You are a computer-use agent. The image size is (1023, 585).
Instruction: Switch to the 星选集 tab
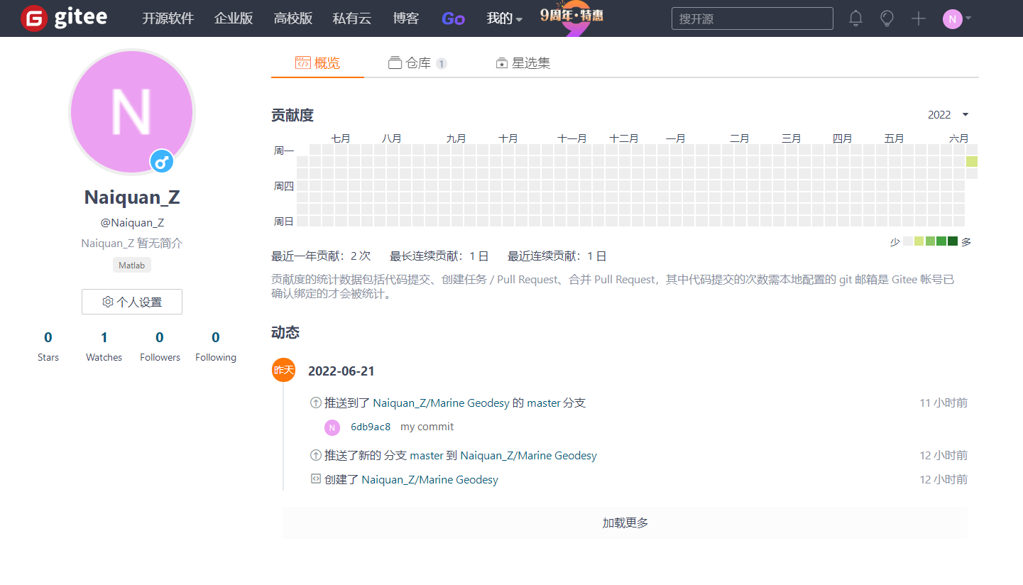(x=523, y=63)
